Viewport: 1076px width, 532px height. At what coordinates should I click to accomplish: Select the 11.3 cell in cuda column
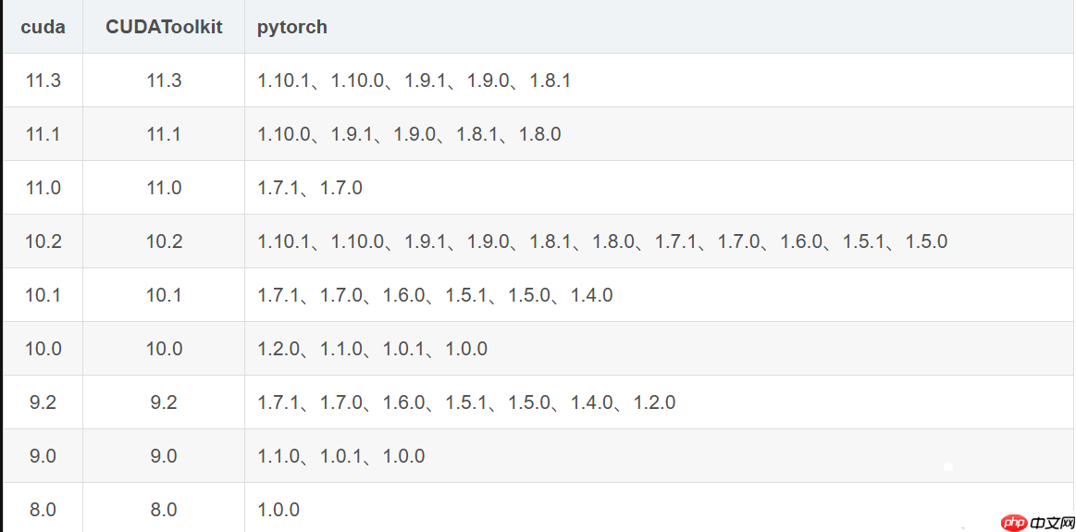point(43,80)
